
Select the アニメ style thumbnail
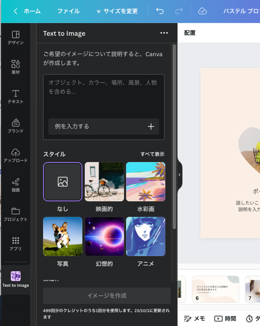click(x=146, y=236)
